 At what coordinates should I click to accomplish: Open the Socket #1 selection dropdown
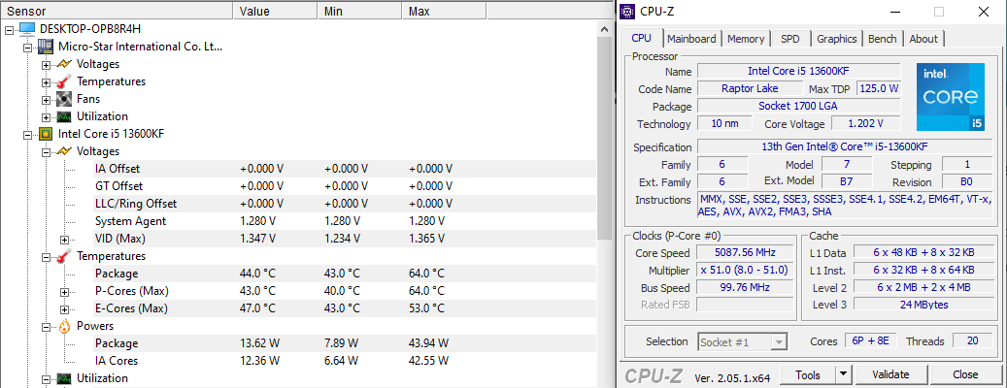778,341
